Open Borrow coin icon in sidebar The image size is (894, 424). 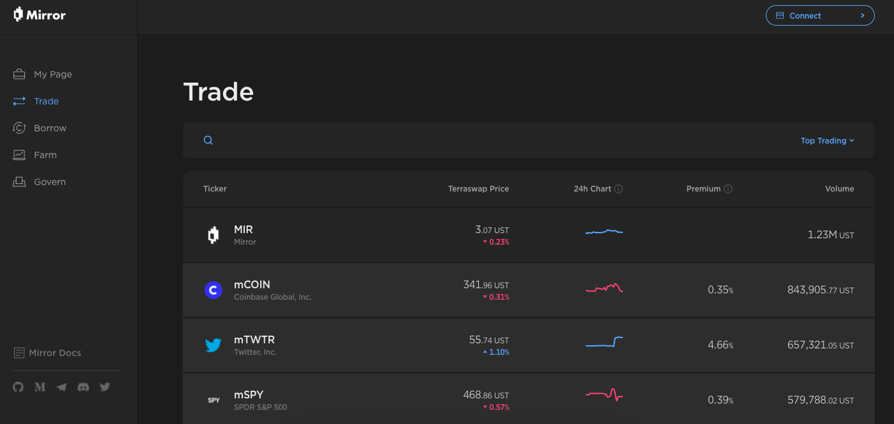pyautogui.click(x=19, y=128)
